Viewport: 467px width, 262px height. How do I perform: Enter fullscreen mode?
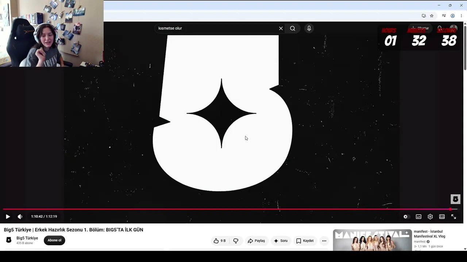click(x=454, y=217)
